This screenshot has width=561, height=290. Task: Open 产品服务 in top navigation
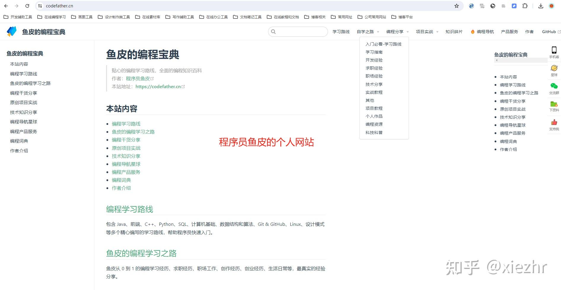pyautogui.click(x=509, y=32)
